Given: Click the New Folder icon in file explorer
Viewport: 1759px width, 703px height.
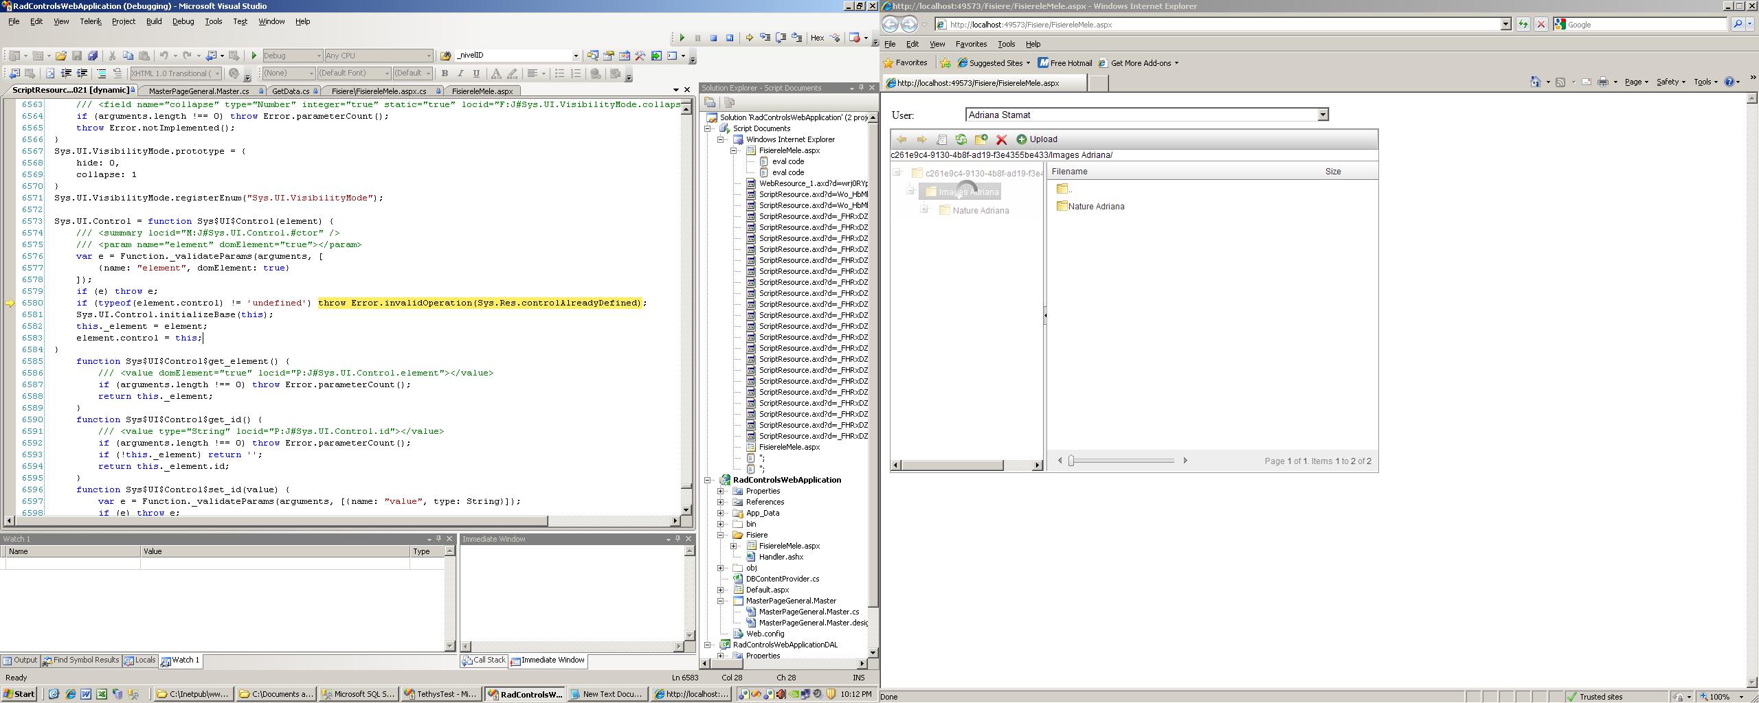Looking at the screenshot, I should click(981, 139).
